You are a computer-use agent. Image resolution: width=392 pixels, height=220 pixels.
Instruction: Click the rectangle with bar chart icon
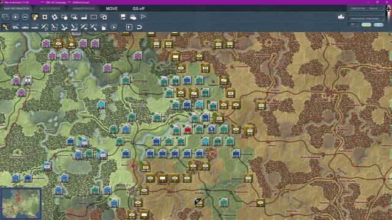pos(74,17)
